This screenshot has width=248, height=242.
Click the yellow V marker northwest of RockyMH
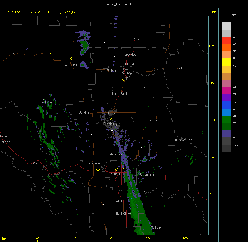tap(50, 53)
